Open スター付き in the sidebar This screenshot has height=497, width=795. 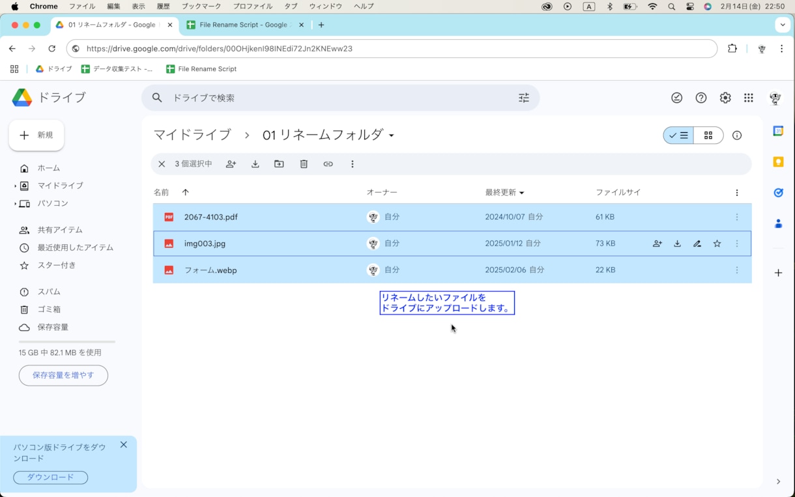tap(56, 265)
